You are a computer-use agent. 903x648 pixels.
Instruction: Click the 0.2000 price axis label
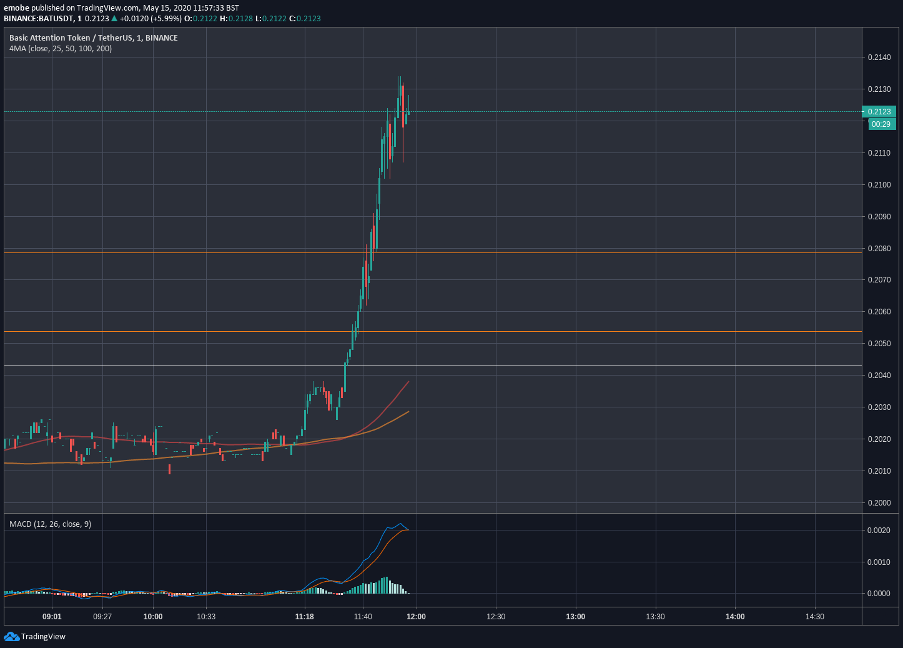879,503
